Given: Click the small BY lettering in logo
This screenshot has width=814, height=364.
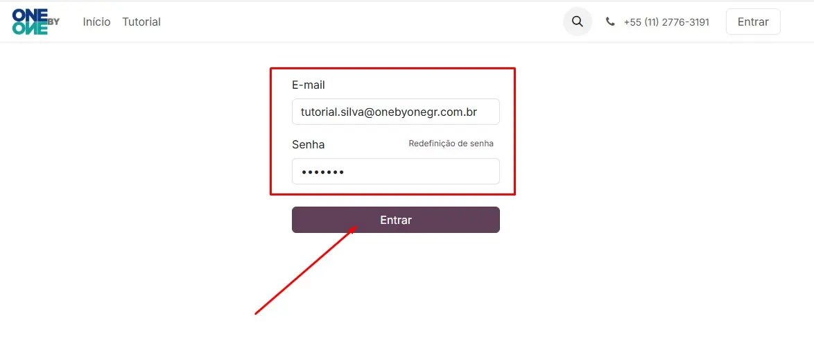Looking at the screenshot, I should [54, 21].
